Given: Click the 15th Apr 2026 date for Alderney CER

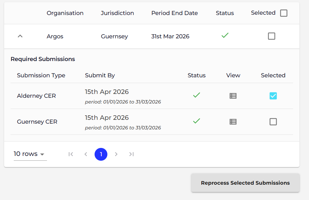Looking at the screenshot, I should point(107,92).
